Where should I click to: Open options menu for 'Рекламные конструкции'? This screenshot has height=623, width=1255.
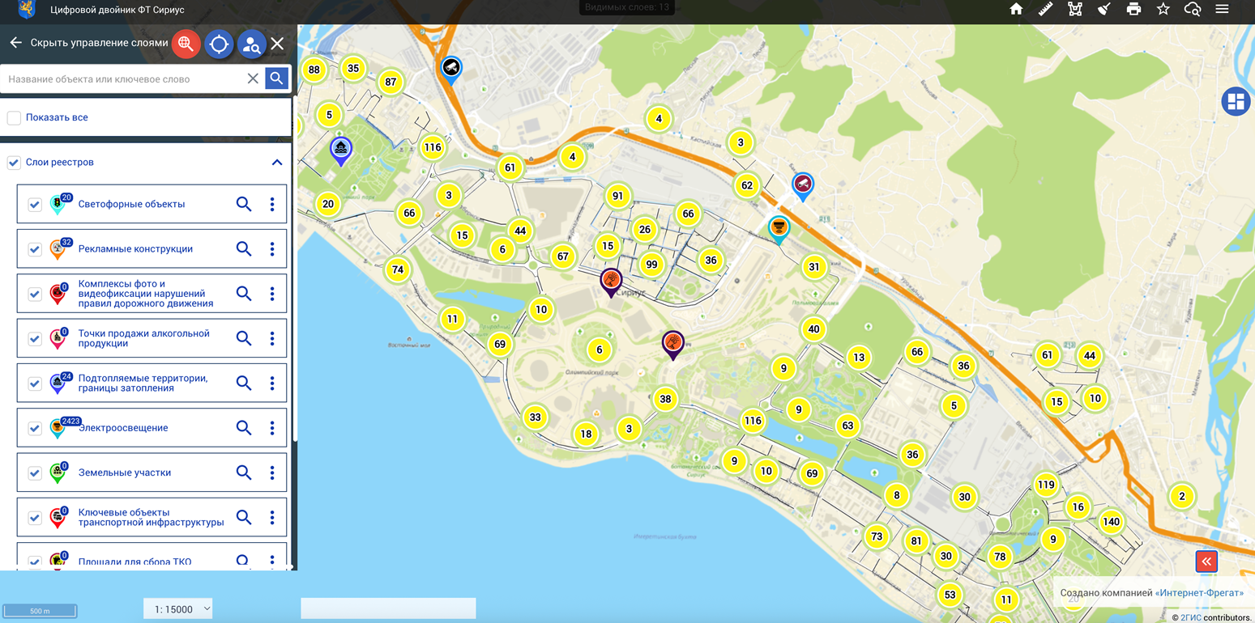tap(272, 249)
